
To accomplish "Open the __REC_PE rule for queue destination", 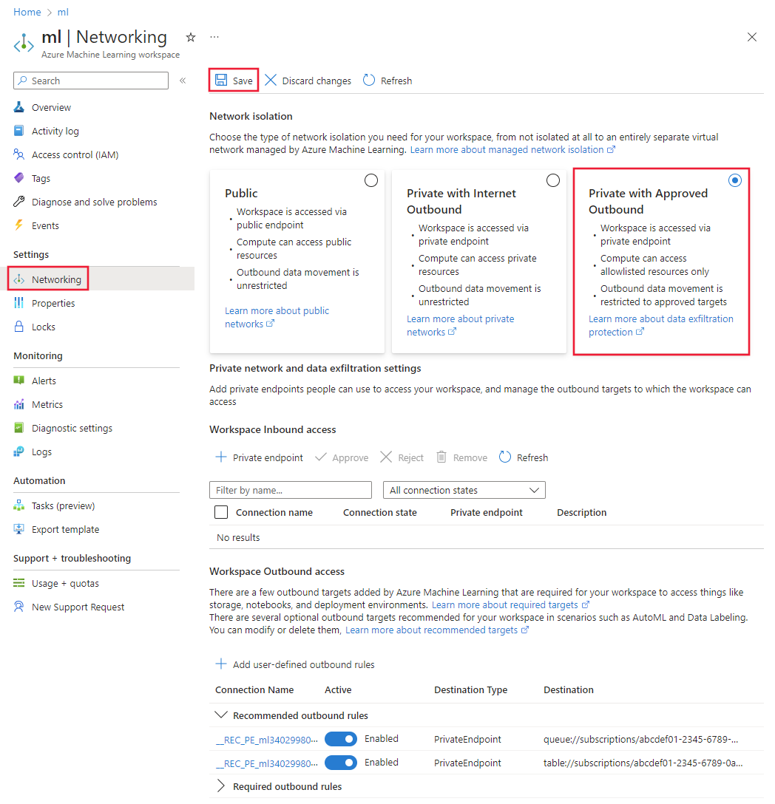I will pyautogui.click(x=266, y=740).
